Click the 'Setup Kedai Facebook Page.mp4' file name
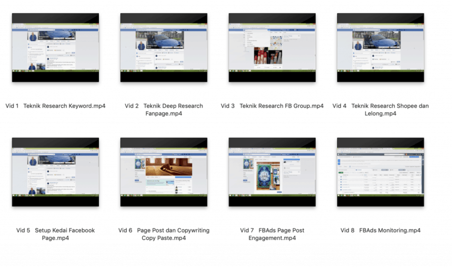Image resolution: width=452 pixels, height=267 pixels. click(x=55, y=234)
